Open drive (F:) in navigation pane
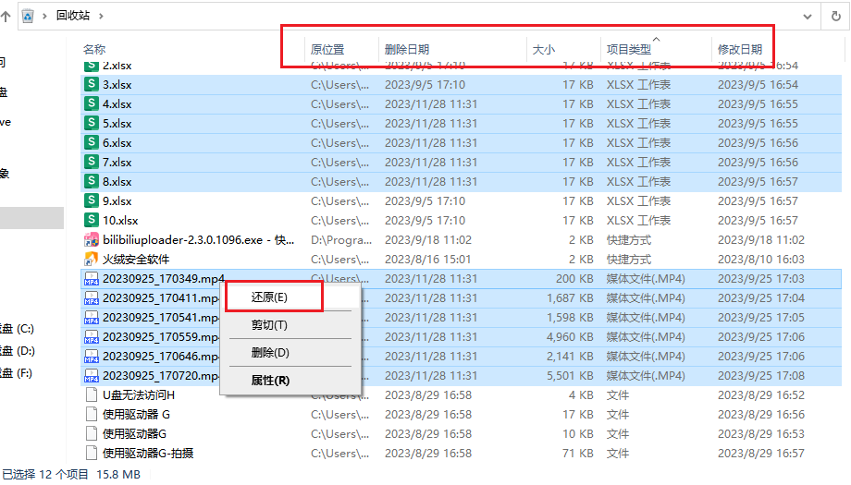The width and height of the screenshot is (851, 485). (17, 373)
